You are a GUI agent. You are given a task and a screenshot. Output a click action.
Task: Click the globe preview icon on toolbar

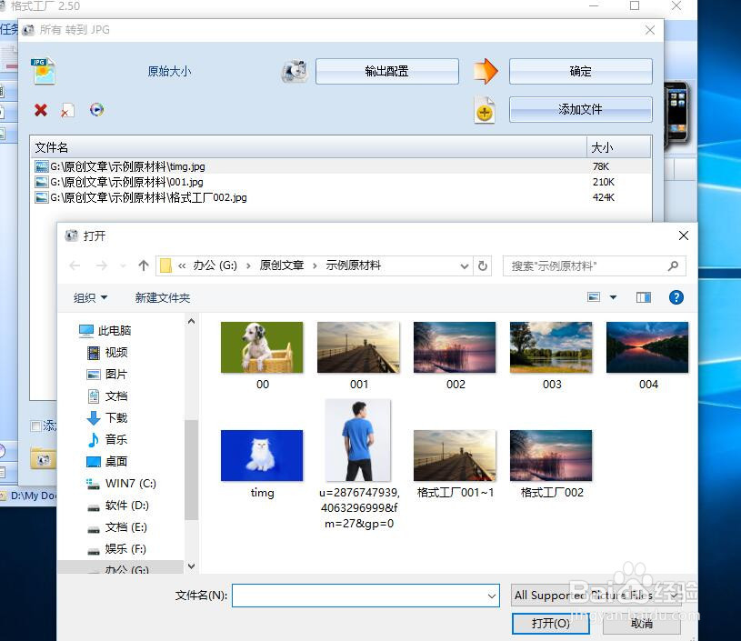coord(95,109)
